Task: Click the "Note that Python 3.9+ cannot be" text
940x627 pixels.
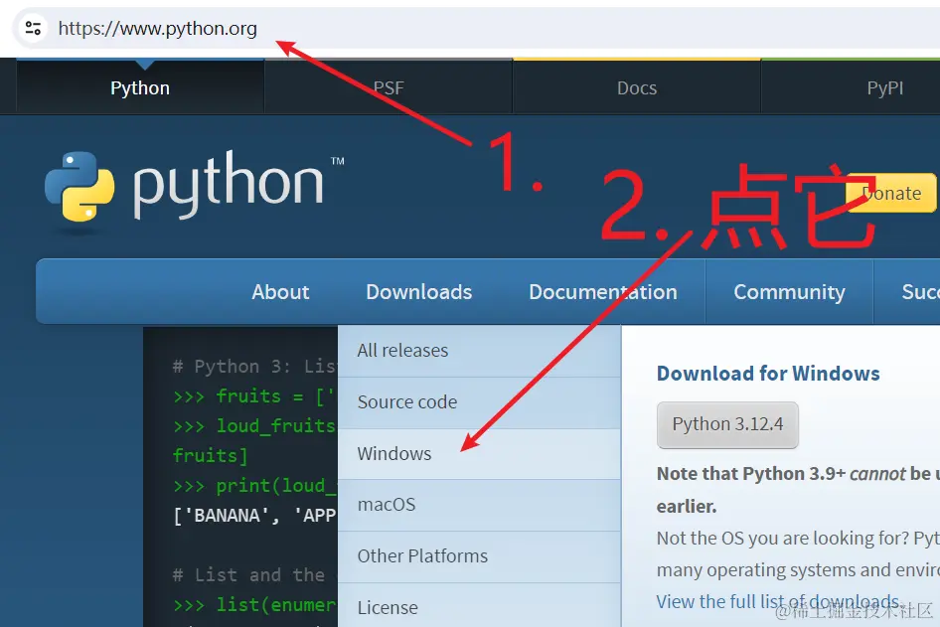Action: click(794, 474)
